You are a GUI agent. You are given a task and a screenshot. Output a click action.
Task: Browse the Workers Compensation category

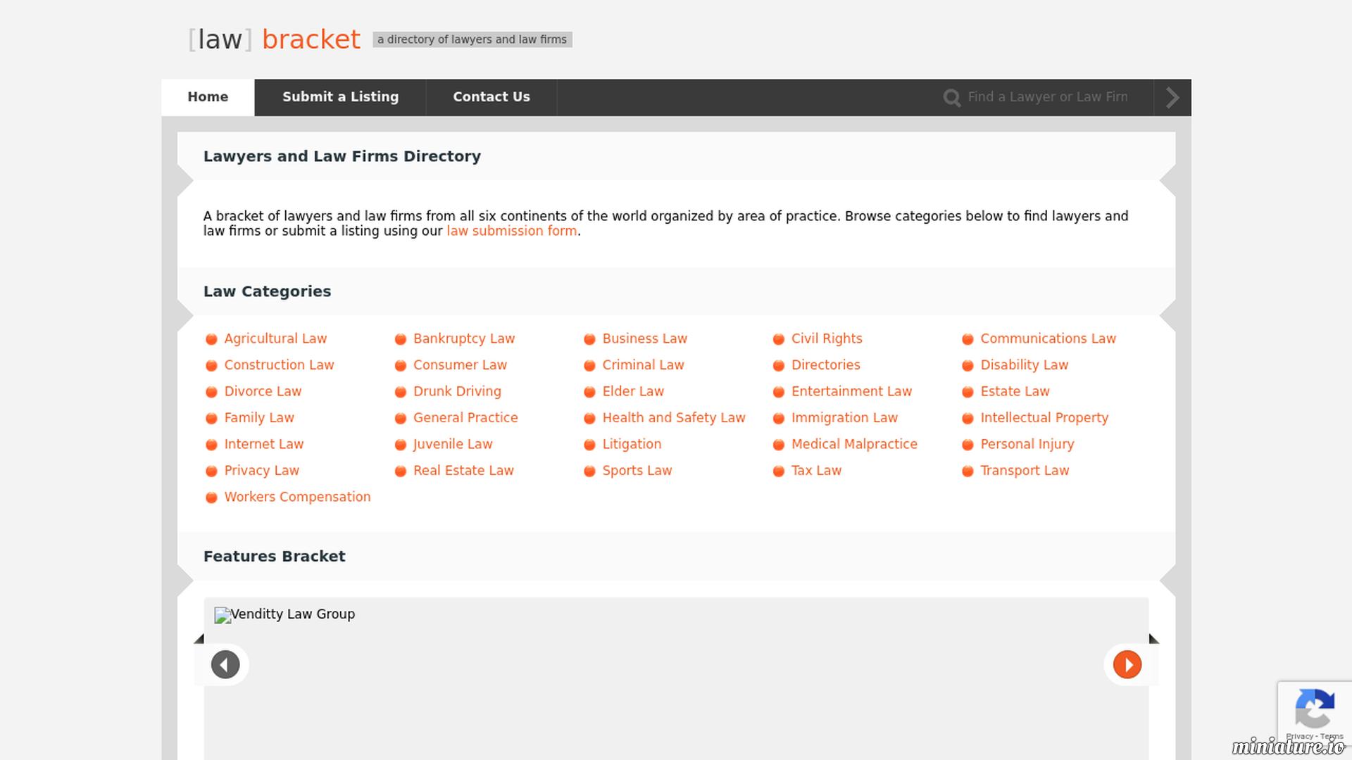pos(297,497)
